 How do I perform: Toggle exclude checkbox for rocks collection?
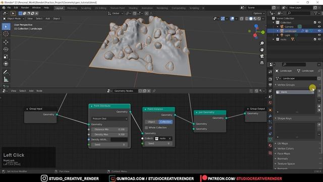click(315, 39)
